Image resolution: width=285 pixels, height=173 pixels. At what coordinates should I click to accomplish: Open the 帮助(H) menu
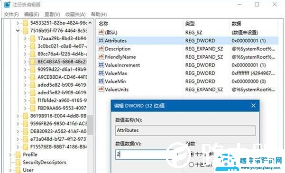click(99, 14)
